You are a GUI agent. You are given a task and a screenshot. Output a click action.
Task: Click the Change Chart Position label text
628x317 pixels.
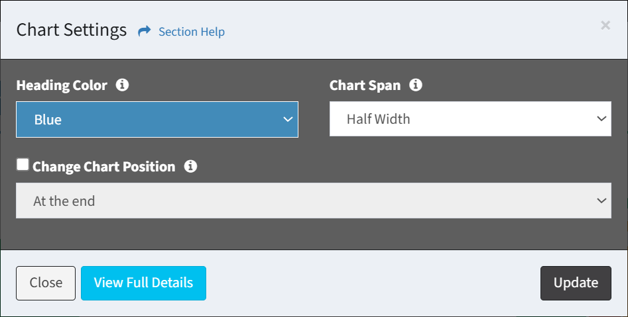[x=103, y=166]
